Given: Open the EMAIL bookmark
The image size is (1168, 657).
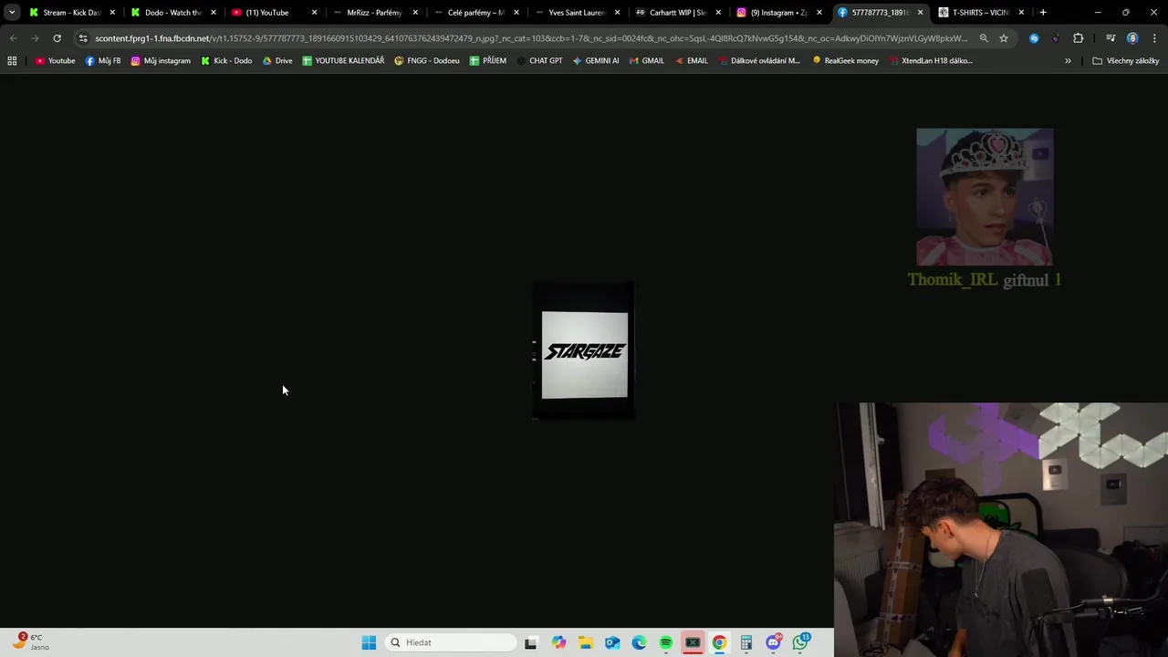Looking at the screenshot, I should [692, 61].
